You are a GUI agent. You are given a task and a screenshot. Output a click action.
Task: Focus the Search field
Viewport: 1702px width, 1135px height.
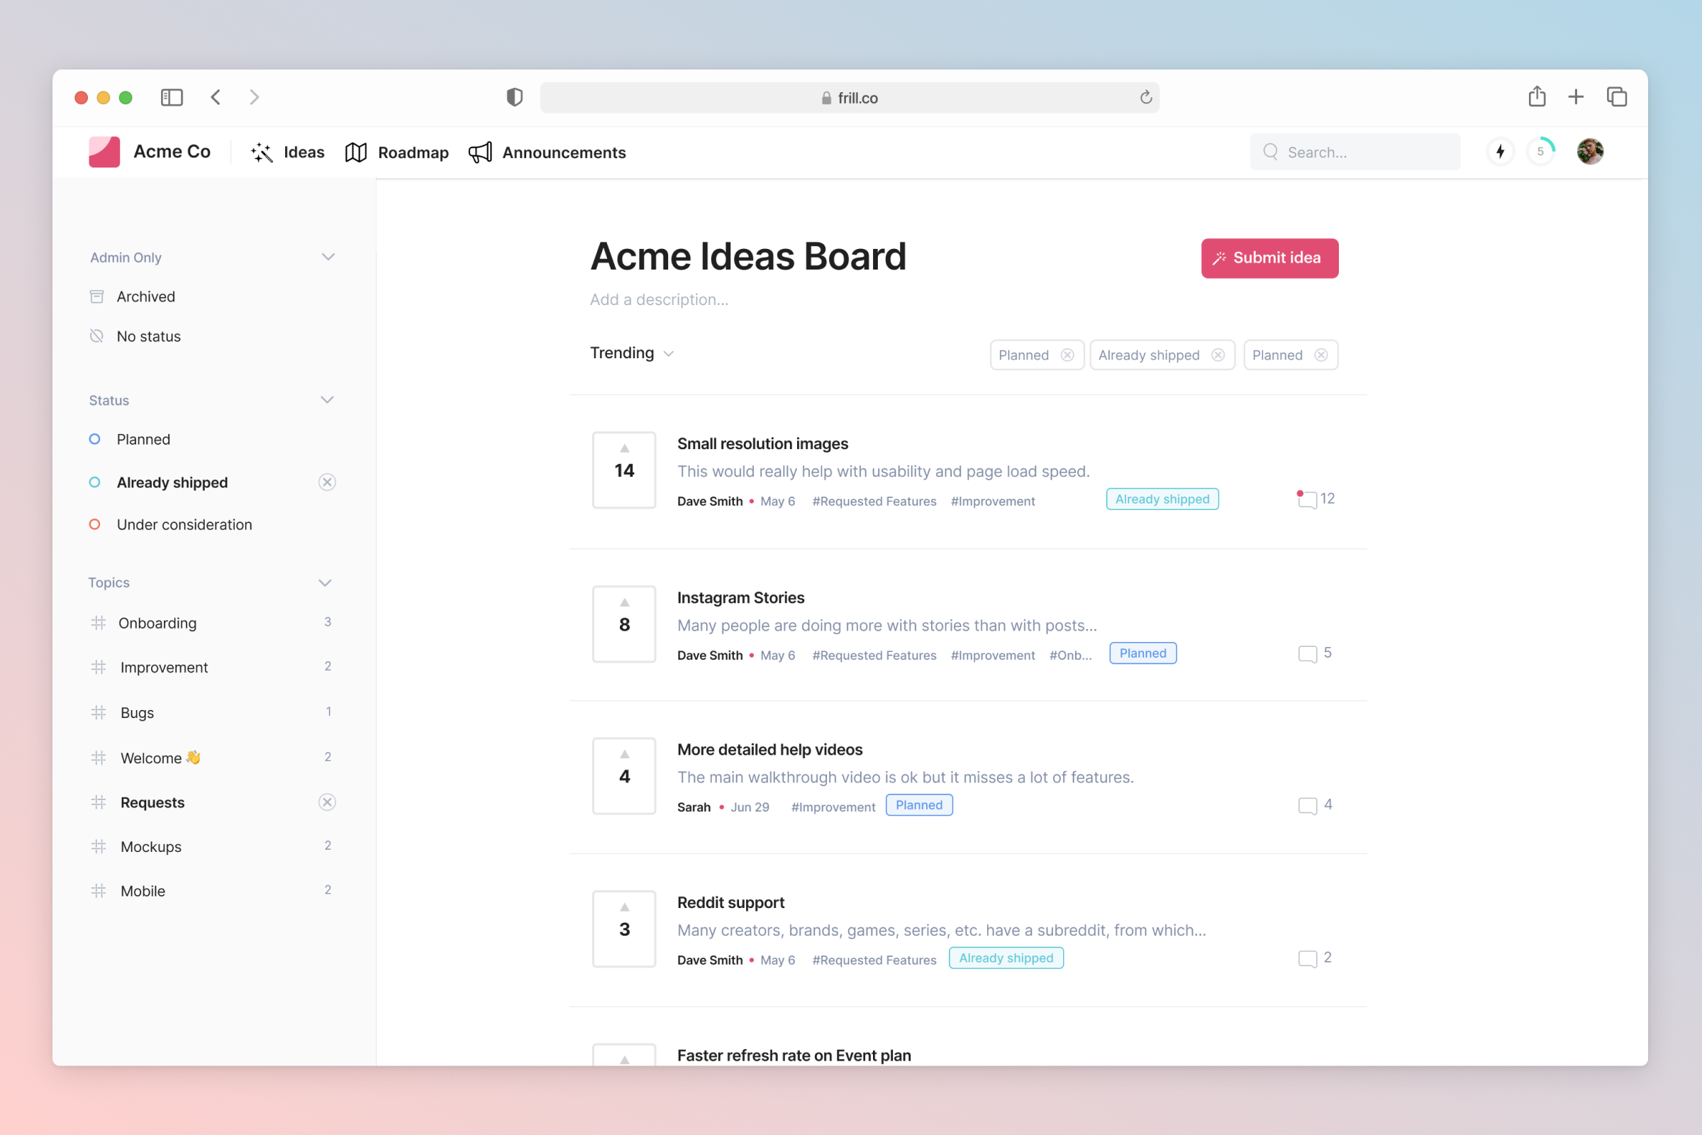1355,152
